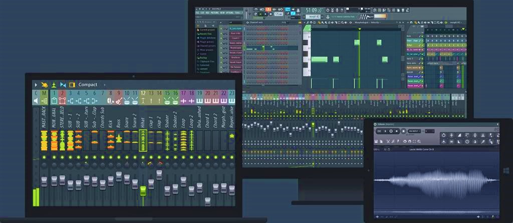Click the clap 2 track fader handle
The height and width of the screenshot is (223, 513).
159,175
